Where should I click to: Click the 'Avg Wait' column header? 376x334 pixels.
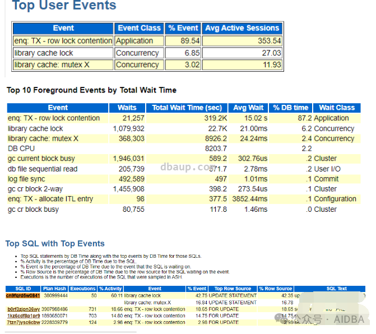pos(248,108)
